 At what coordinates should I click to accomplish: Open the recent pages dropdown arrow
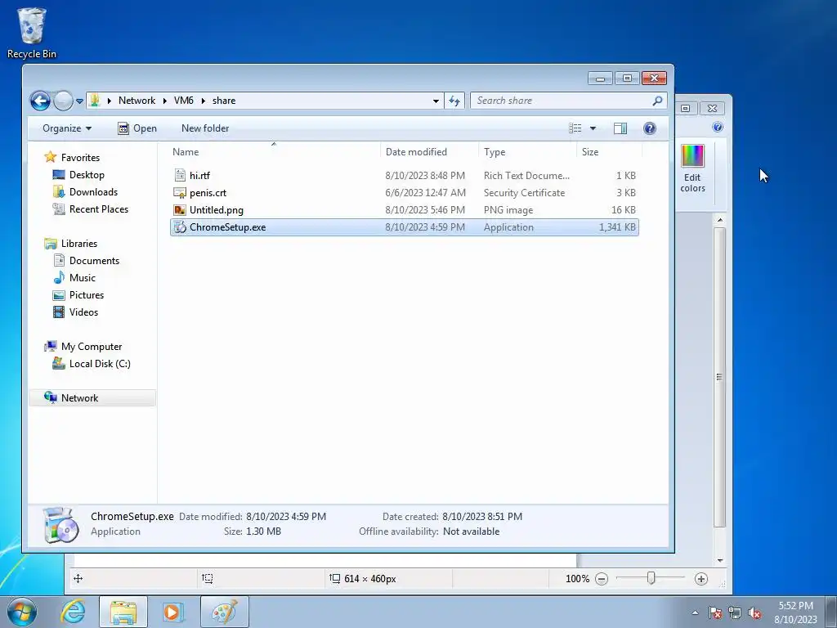pyautogui.click(x=79, y=101)
